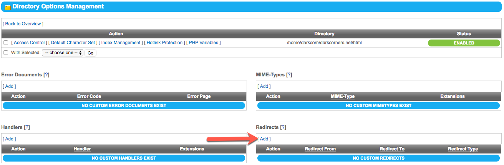Open help for Handlers section
504x165 pixels.
pyautogui.click(x=27, y=127)
